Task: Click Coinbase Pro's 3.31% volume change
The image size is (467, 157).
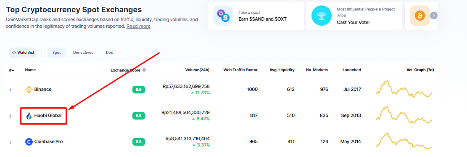Action: point(201,145)
